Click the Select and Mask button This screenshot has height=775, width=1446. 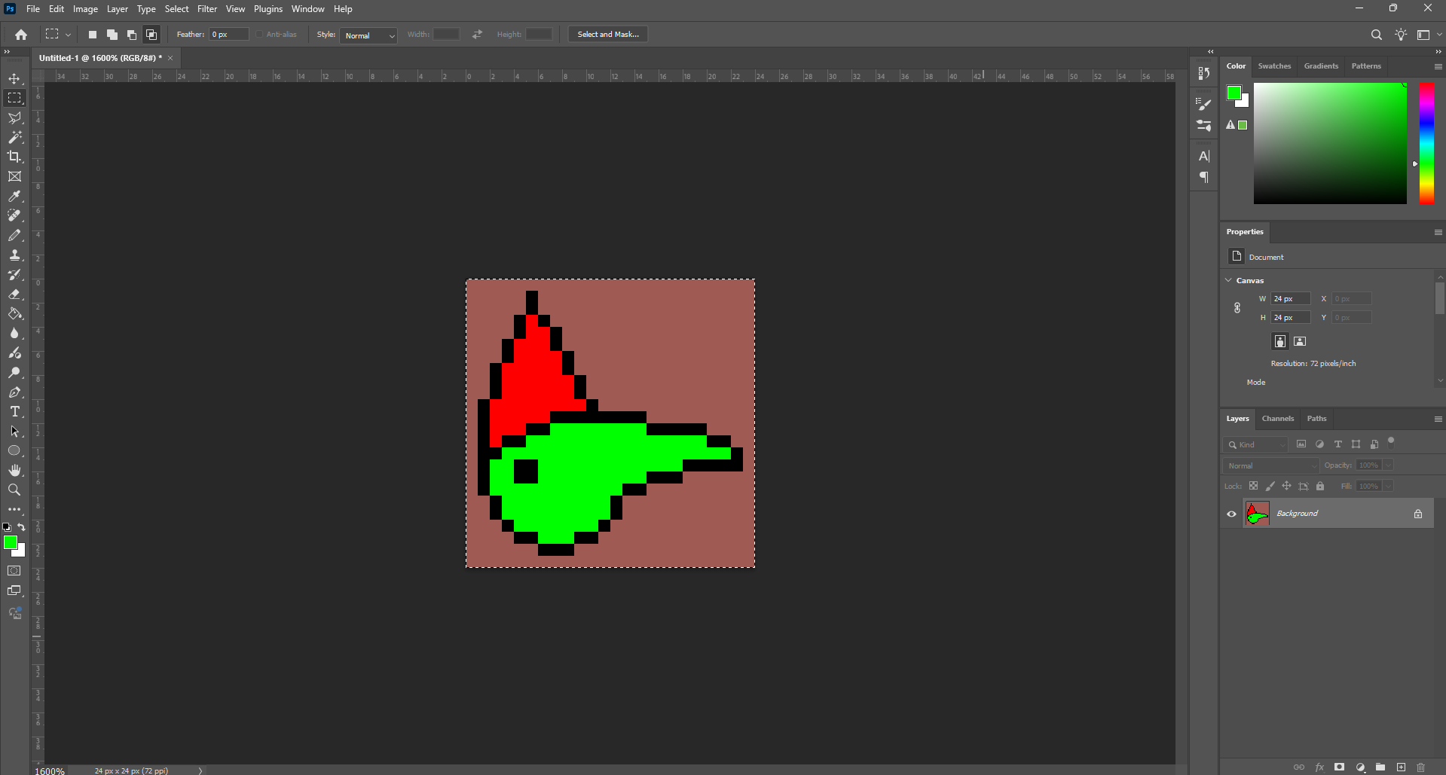click(607, 35)
